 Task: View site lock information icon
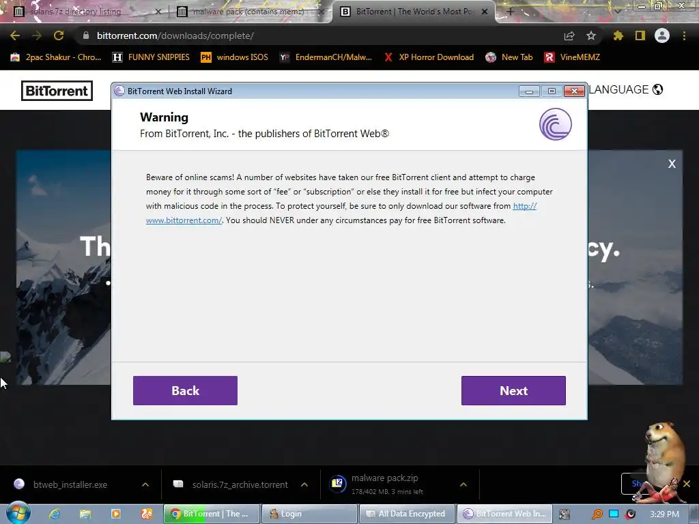pyautogui.click(x=86, y=35)
